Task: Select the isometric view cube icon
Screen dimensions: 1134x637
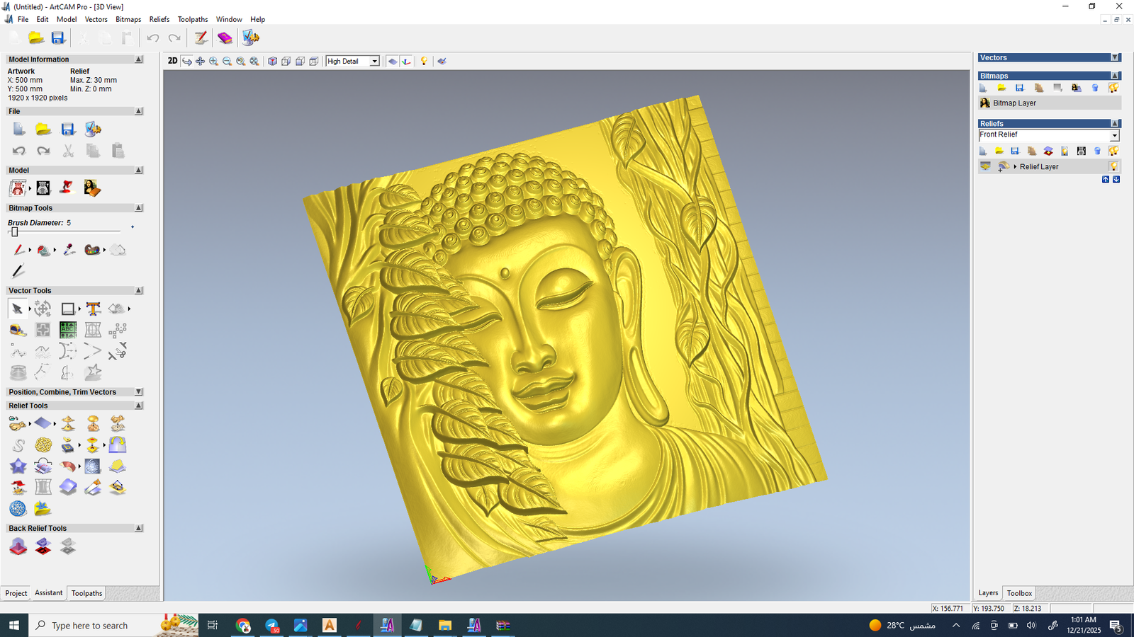Action: coord(272,62)
